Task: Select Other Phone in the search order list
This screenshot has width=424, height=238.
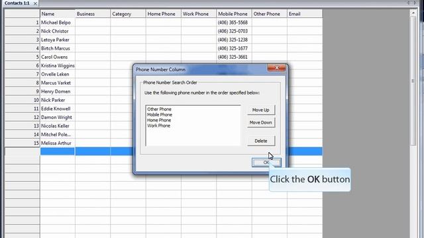Action: 159,109
